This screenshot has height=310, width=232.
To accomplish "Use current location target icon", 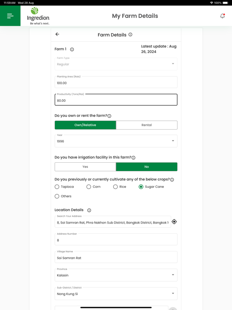I will coord(174,222).
